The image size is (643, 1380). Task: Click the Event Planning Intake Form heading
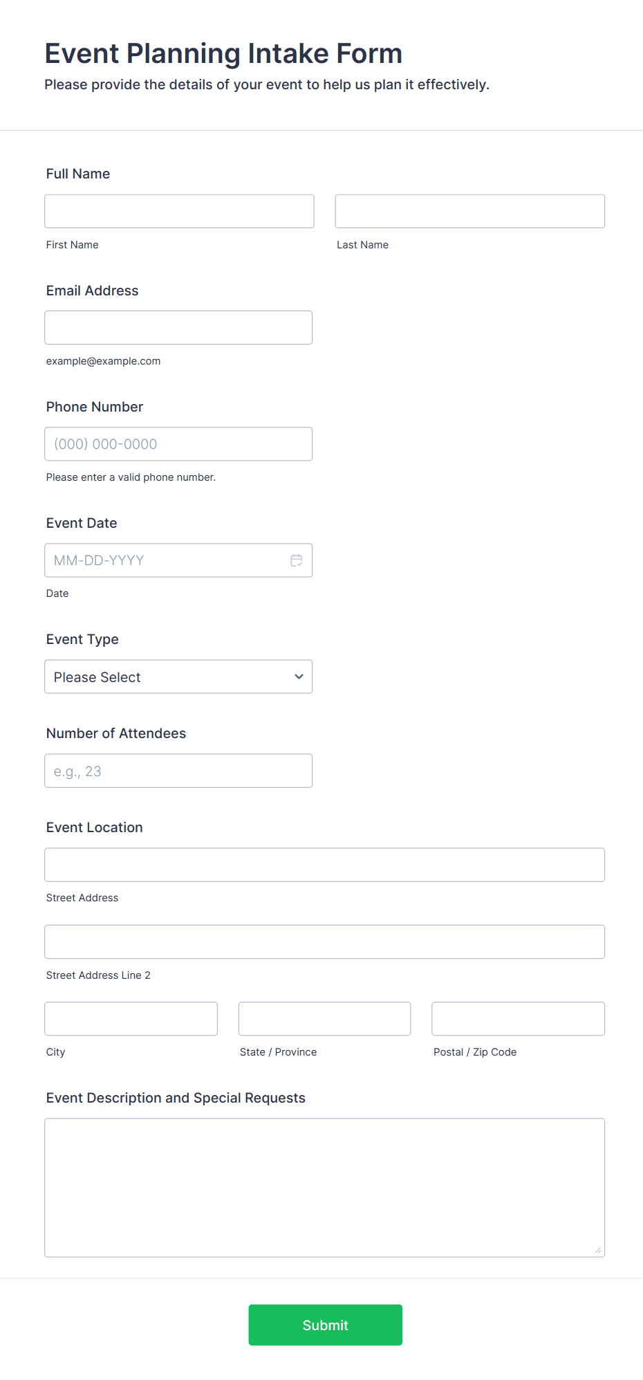tap(223, 53)
